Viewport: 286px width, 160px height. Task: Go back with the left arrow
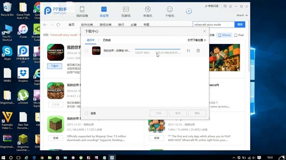[x=45, y=25]
